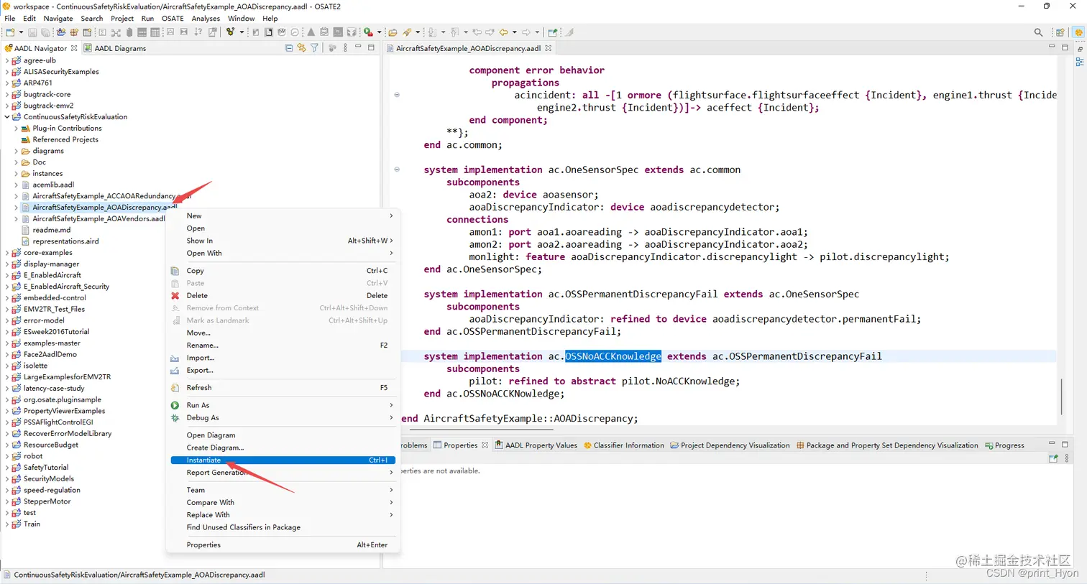The height and width of the screenshot is (584, 1087).
Task: Open the Navigate menu
Action: tap(58, 19)
